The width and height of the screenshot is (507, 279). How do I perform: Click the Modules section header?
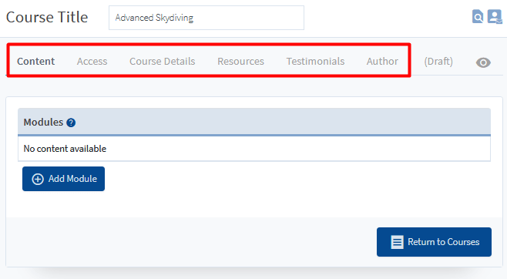click(254, 122)
